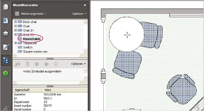The image size is (204, 111).
Task: Click the Round table object icon
Action: click(20, 39)
